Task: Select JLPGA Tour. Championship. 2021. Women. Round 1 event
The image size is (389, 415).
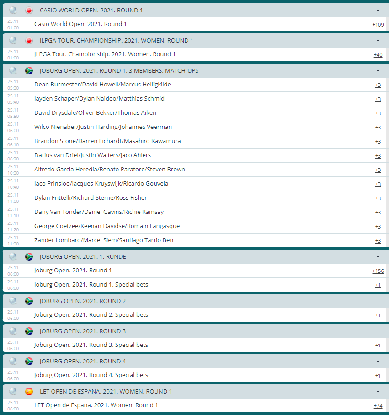Action: (105, 54)
